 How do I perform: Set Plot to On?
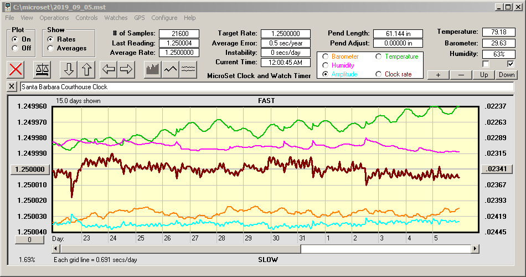click(x=15, y=39)
